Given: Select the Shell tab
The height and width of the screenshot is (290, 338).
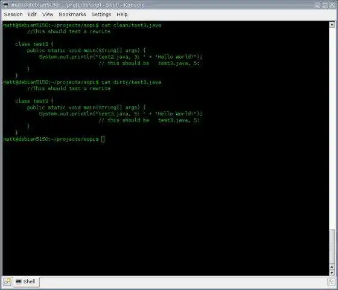Looking at the screenshot, I should (26, 282).
